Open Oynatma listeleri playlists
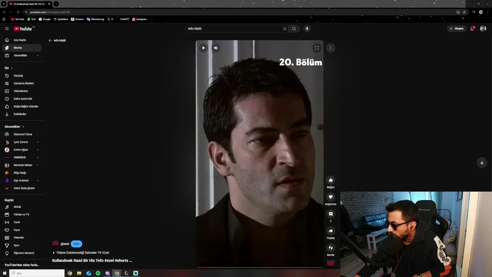Image resolution: width=492 pixels, height=277 pixels. click(x=22, y=83)
